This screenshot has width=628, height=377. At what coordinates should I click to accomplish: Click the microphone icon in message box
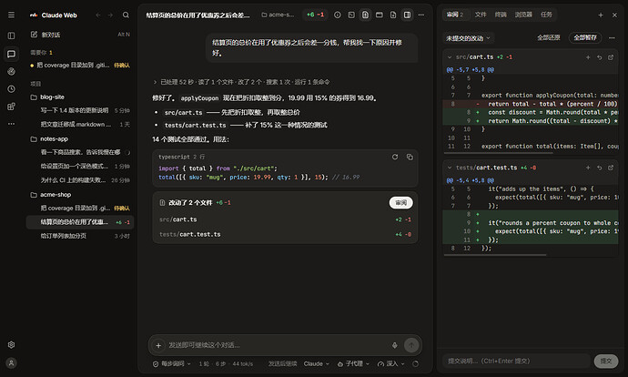pos(394,345)
